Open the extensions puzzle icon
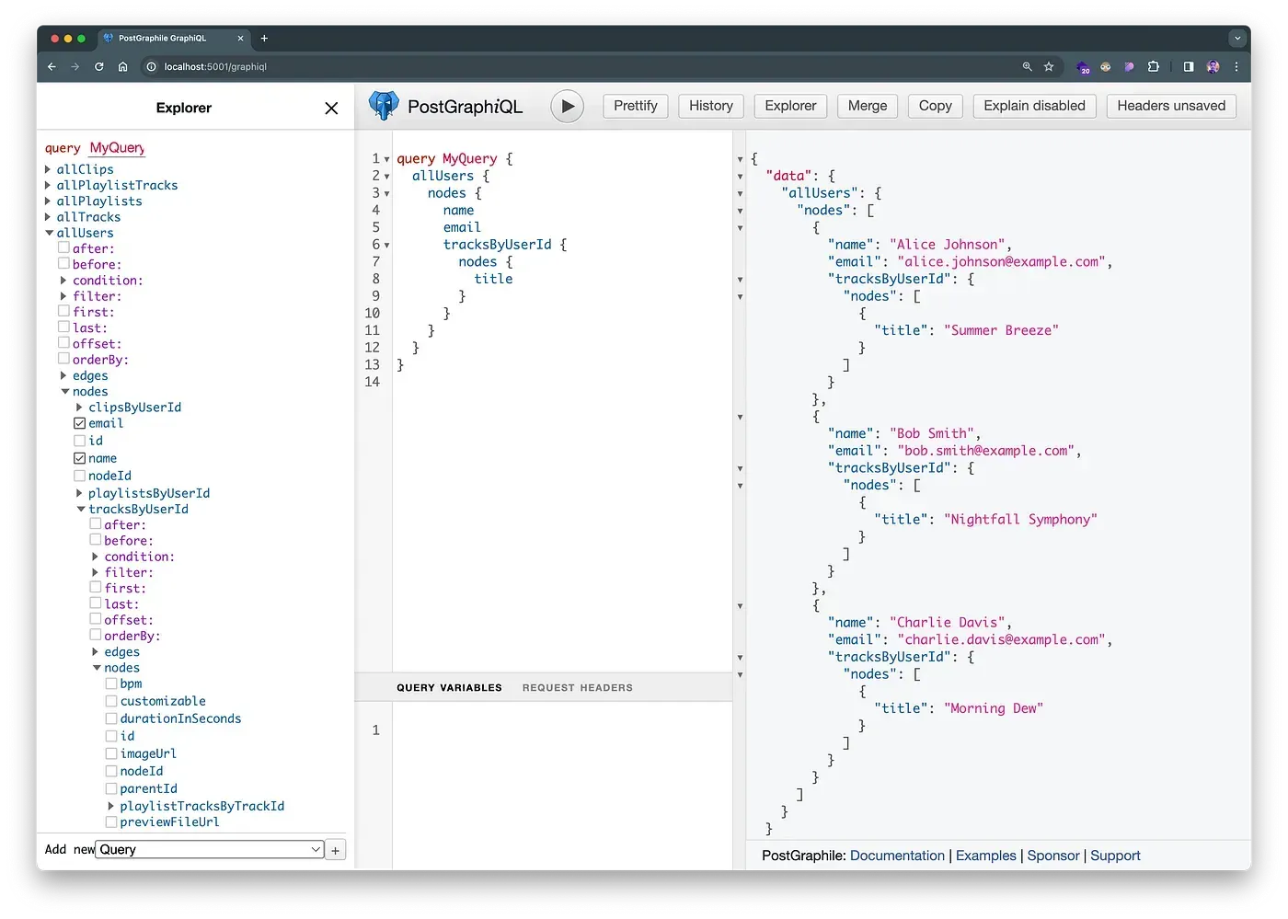This screenshot has width=1288, height=919. (1153, 67)
